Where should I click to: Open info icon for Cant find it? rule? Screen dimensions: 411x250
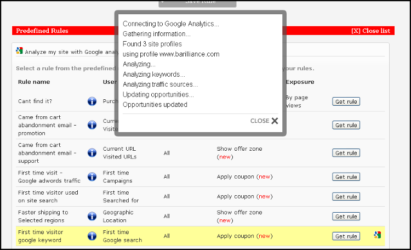(x=92, y=101)
